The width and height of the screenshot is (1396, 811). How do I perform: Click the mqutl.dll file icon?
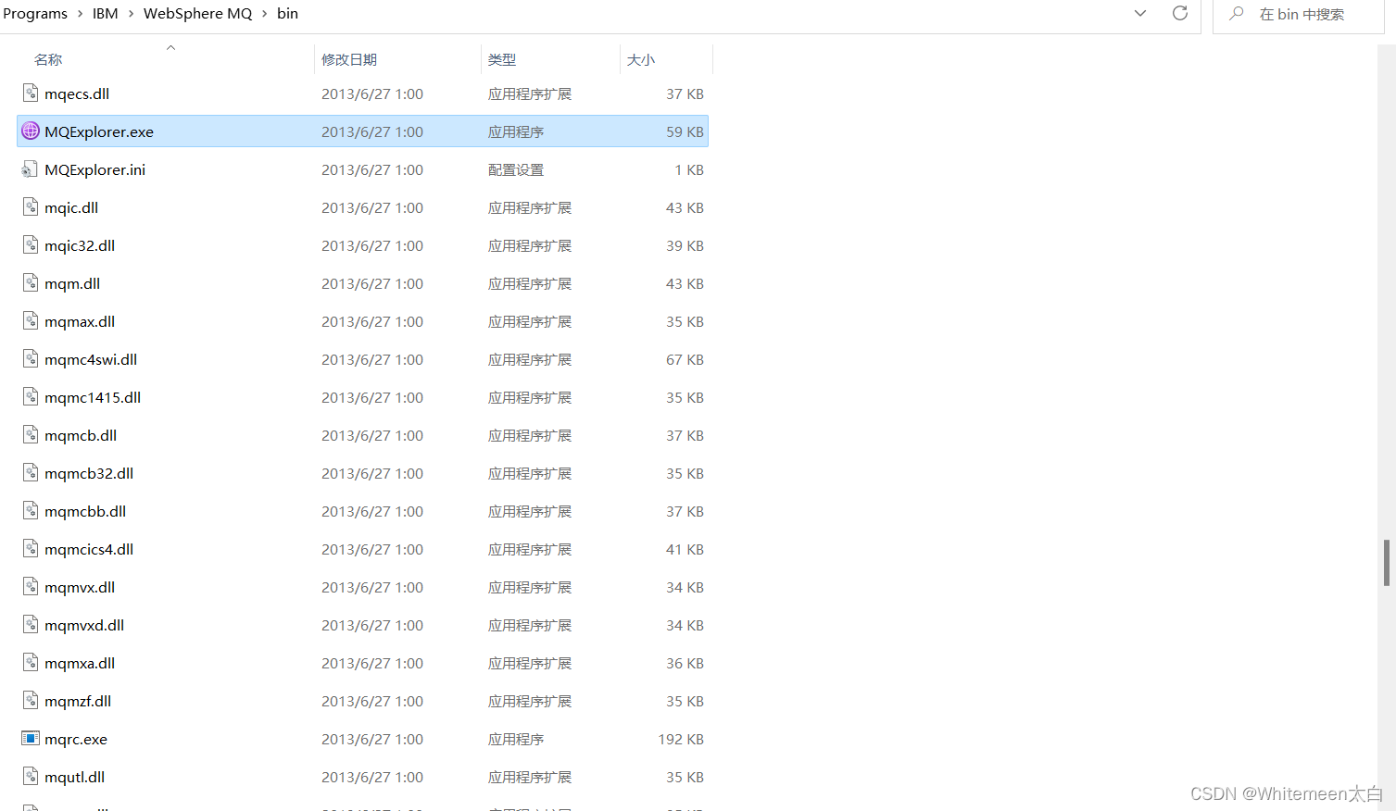(31, 777)
